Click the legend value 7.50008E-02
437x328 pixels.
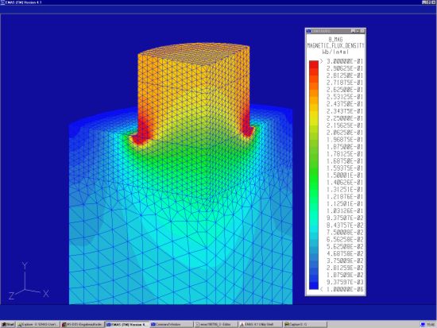tap(345, 232)
